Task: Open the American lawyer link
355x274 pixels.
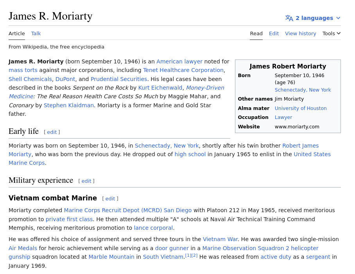Action: click(179, 61)
